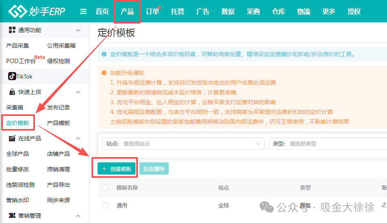Click the 通用 template name cell
The image size is (387, 223).
122,206
